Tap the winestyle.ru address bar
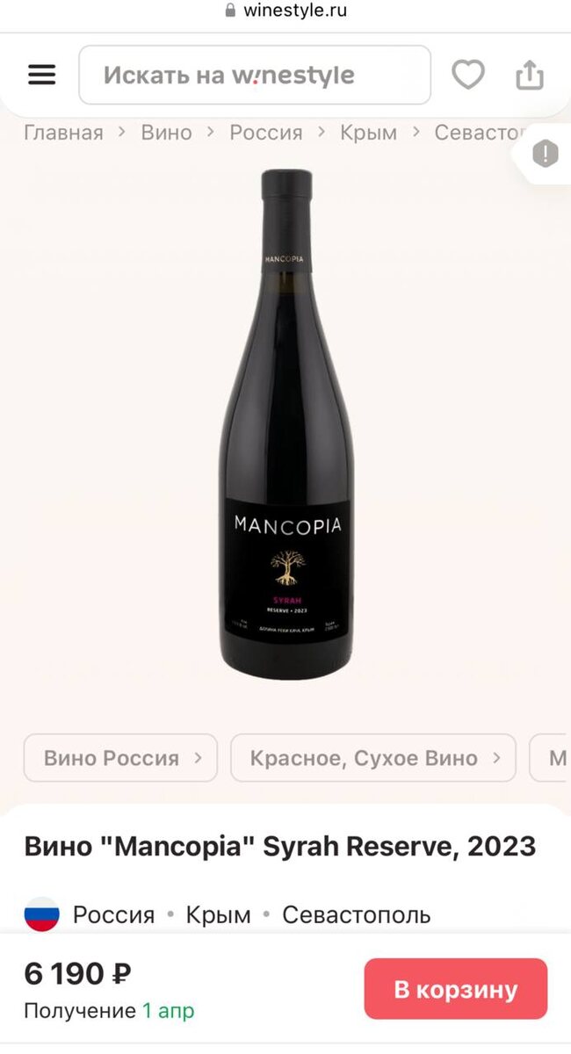The width and height of the screenshot is (571, 1054). (286, 11)
